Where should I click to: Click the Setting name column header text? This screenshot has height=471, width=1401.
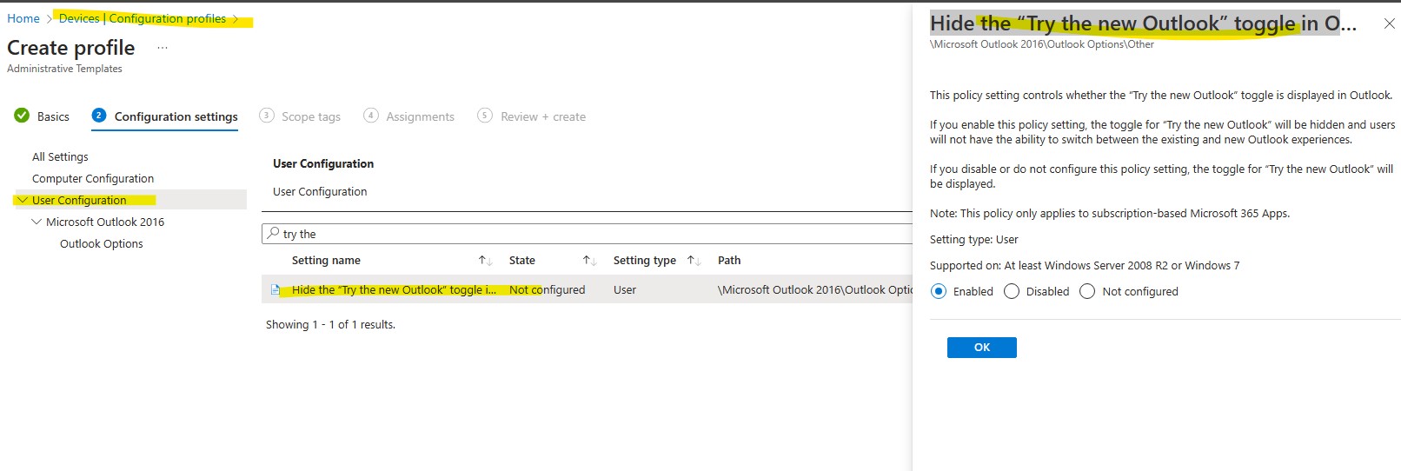[x=326, y=261]
